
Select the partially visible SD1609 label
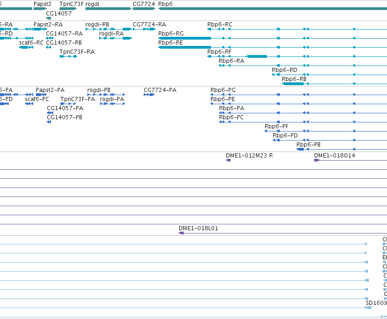click(x=376, y=303)
